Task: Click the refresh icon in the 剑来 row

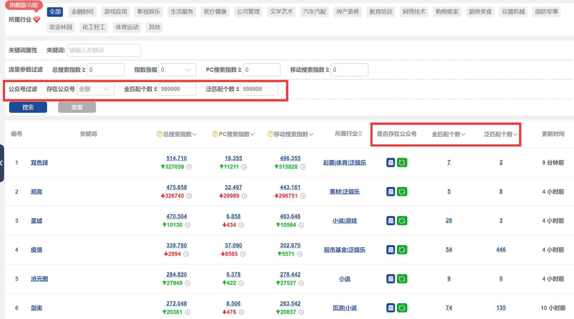Action: pyautogui.click(x=402, y=308)
